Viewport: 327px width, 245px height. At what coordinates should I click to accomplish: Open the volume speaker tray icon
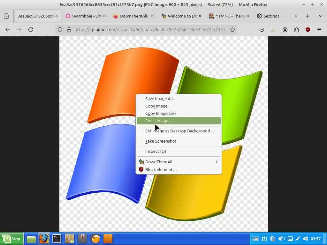click(306, 239)
